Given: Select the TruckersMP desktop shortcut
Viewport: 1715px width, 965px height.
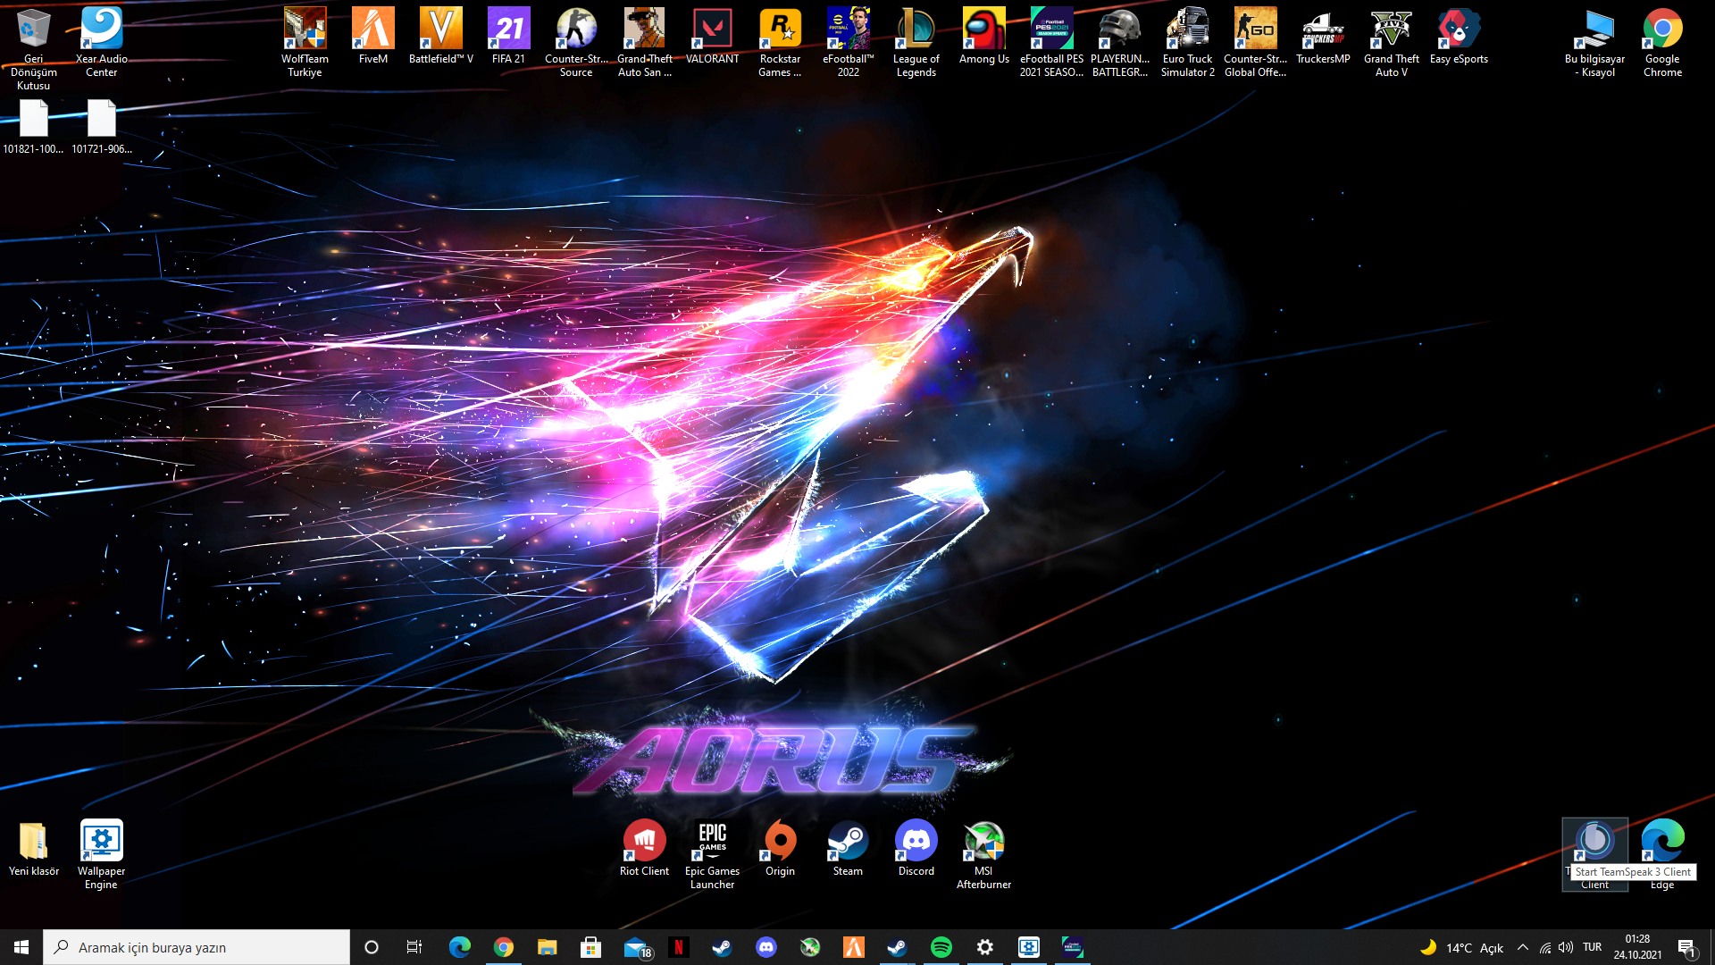Looking at the screenshot, I should tap(1323, 35).
